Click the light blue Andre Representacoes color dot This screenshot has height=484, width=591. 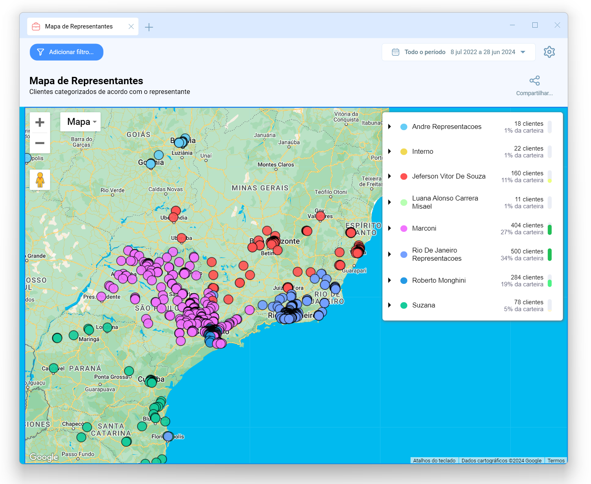coord(404,127)
